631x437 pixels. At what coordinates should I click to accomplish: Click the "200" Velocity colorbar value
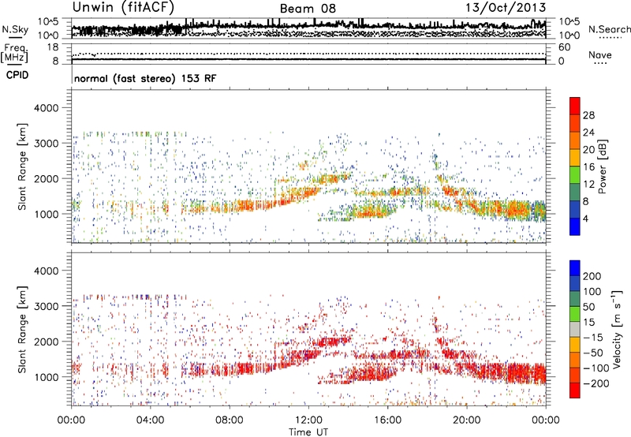point(592,276)
